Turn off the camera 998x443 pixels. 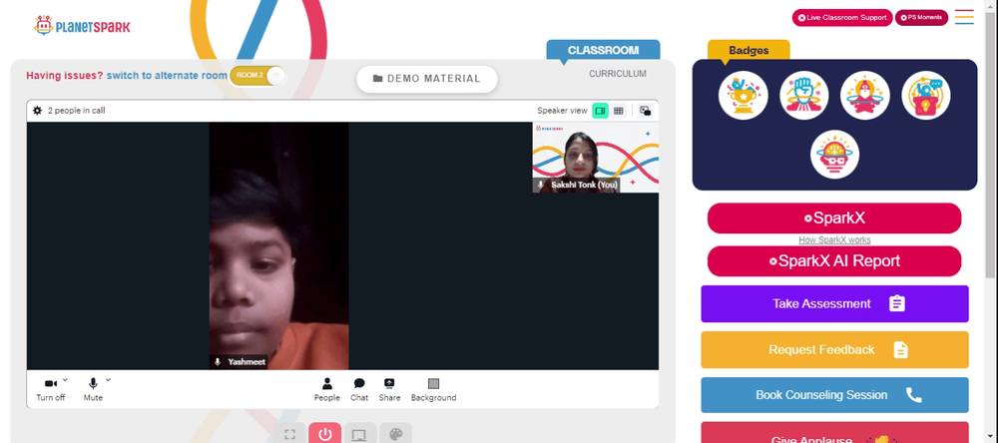click(50, 389)
